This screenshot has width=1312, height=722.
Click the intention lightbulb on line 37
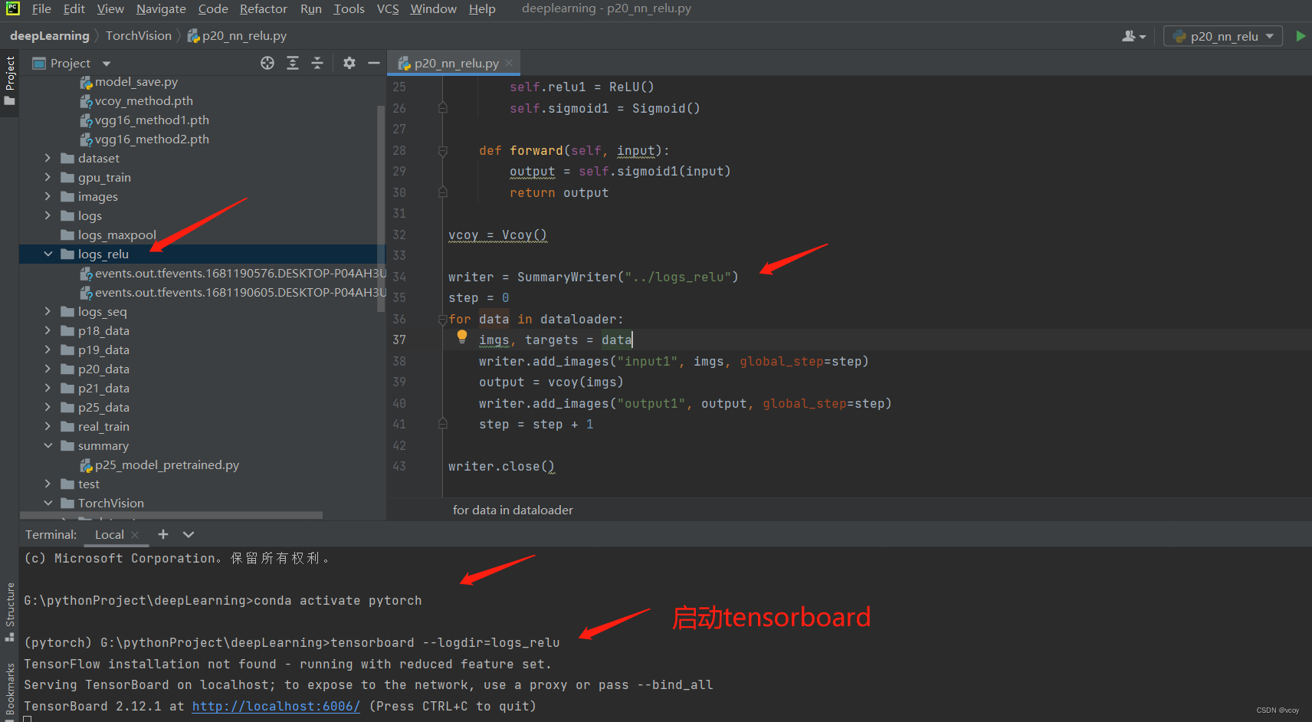(461, 336)
